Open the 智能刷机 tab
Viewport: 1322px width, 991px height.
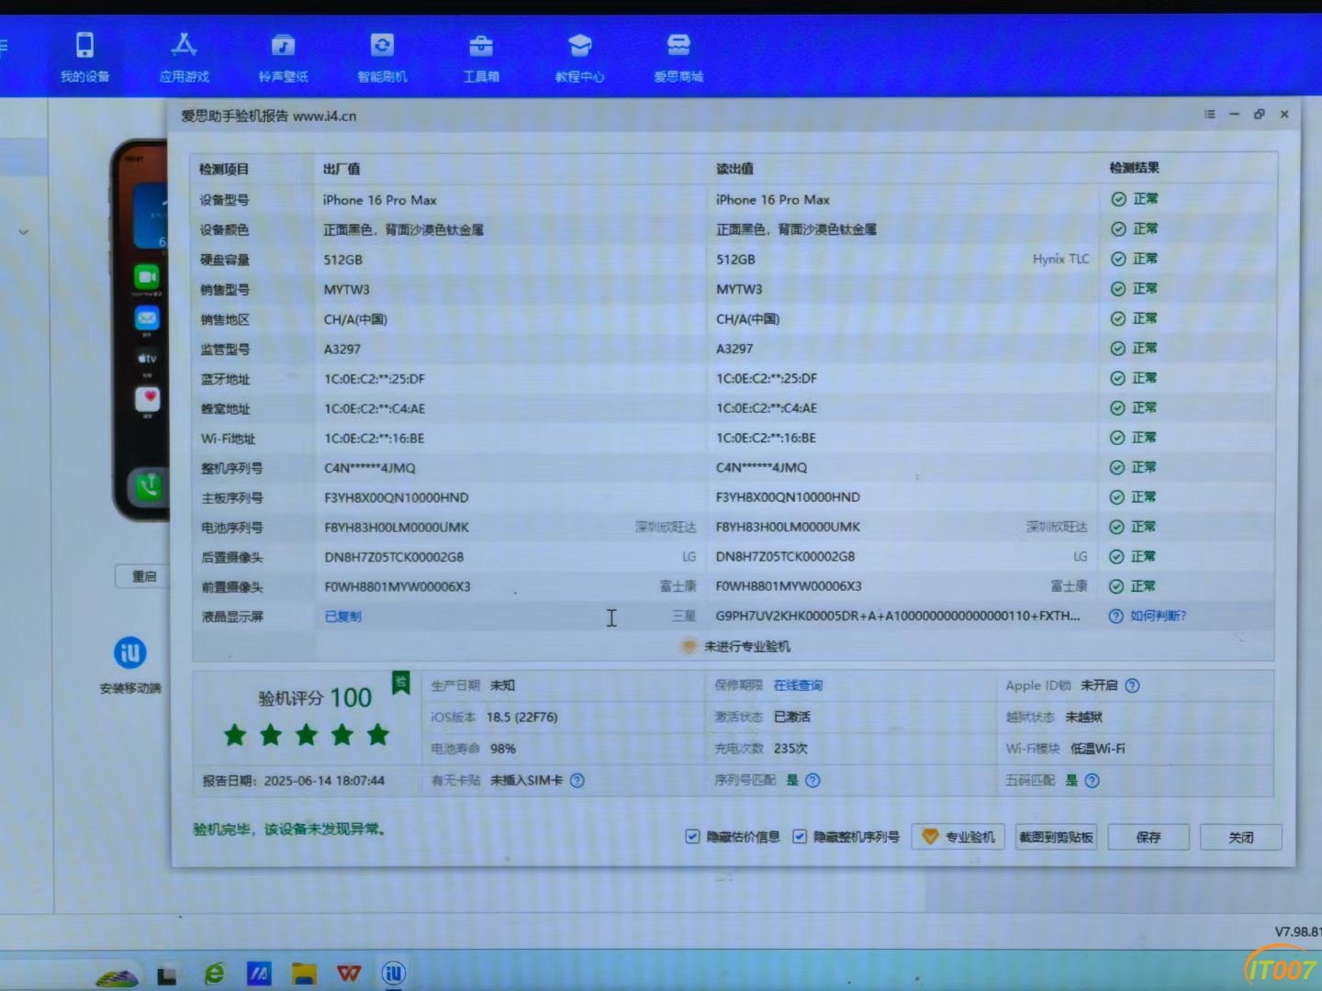382,57
